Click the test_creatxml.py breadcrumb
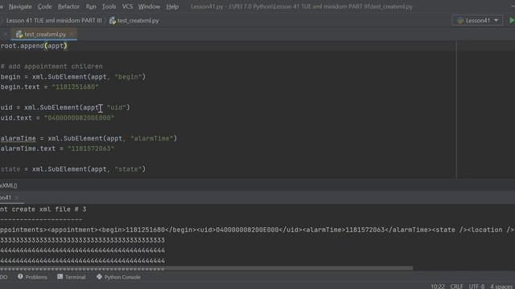The image size is (515, 289). click(138, 21)
